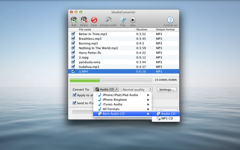Open the Normal quality dropdown

[x=137, y=89]
